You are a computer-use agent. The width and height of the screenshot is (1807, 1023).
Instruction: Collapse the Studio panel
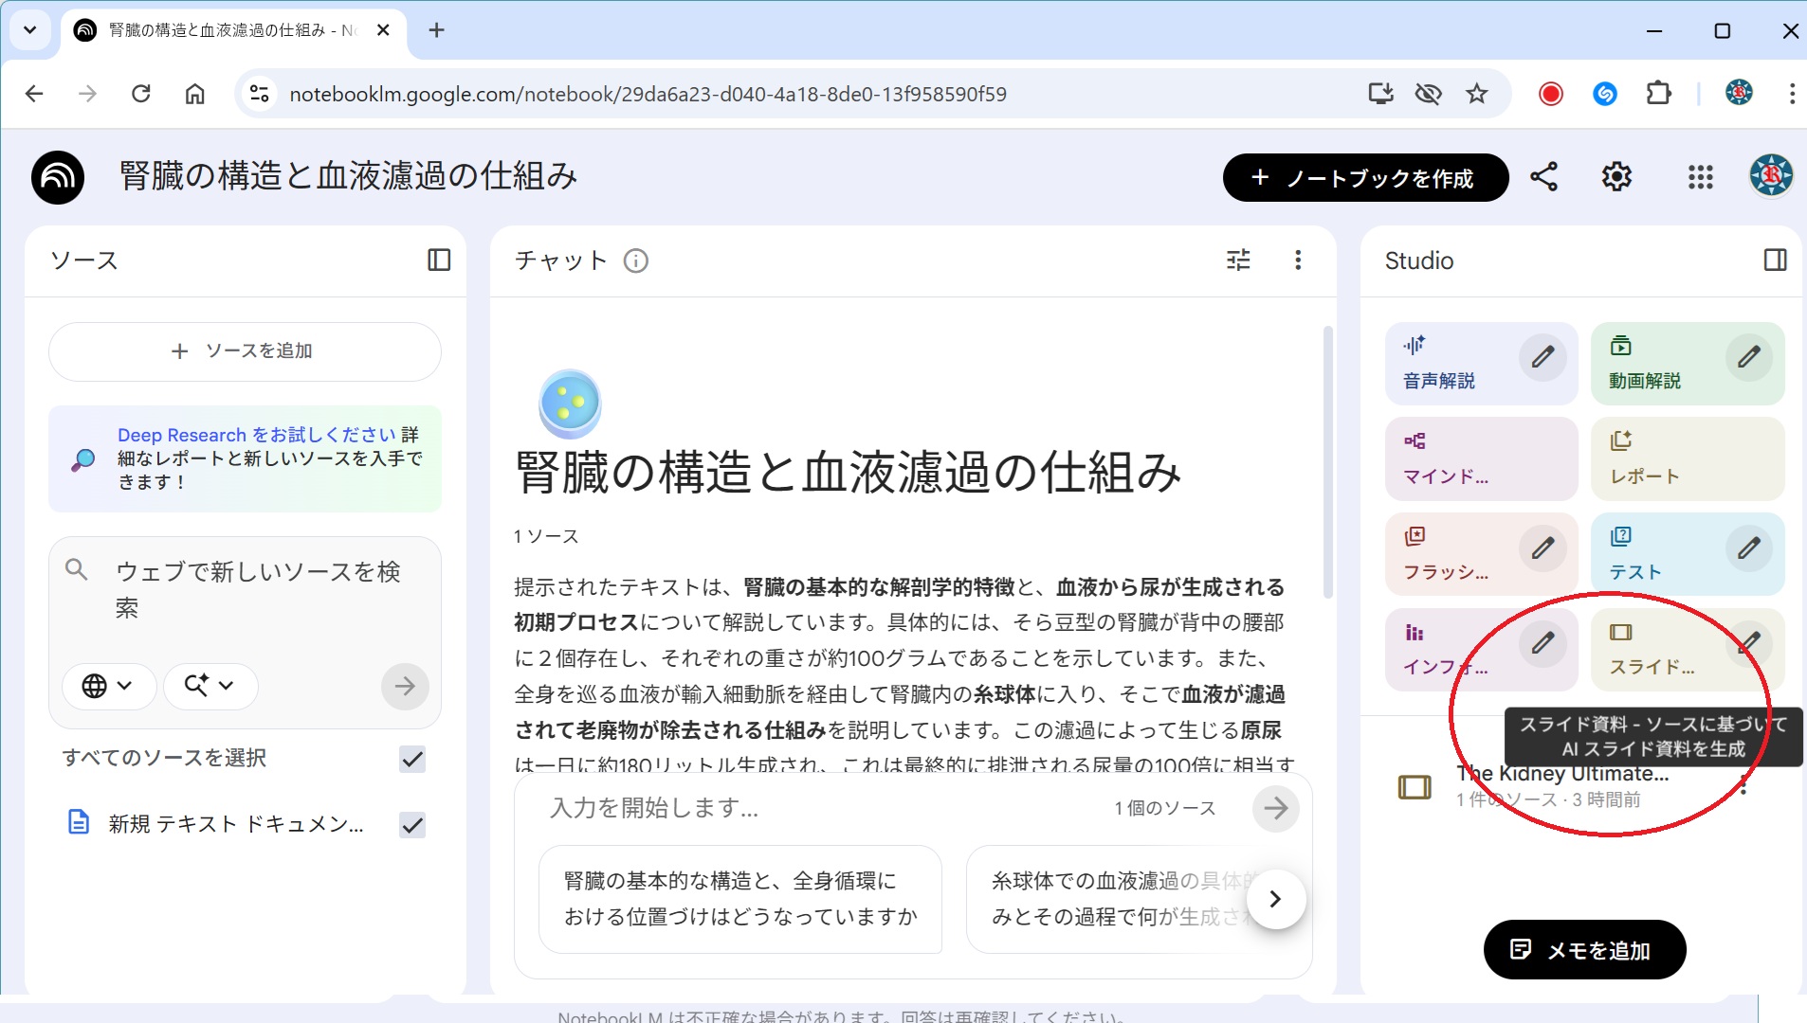[1775, 260]
